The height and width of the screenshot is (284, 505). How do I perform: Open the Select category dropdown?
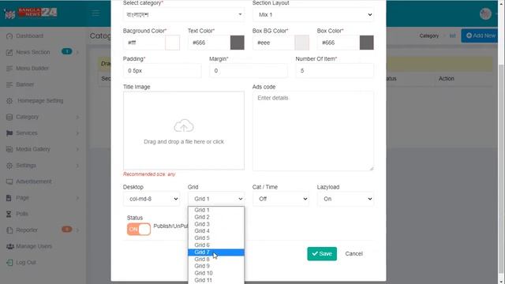point(184,14)
